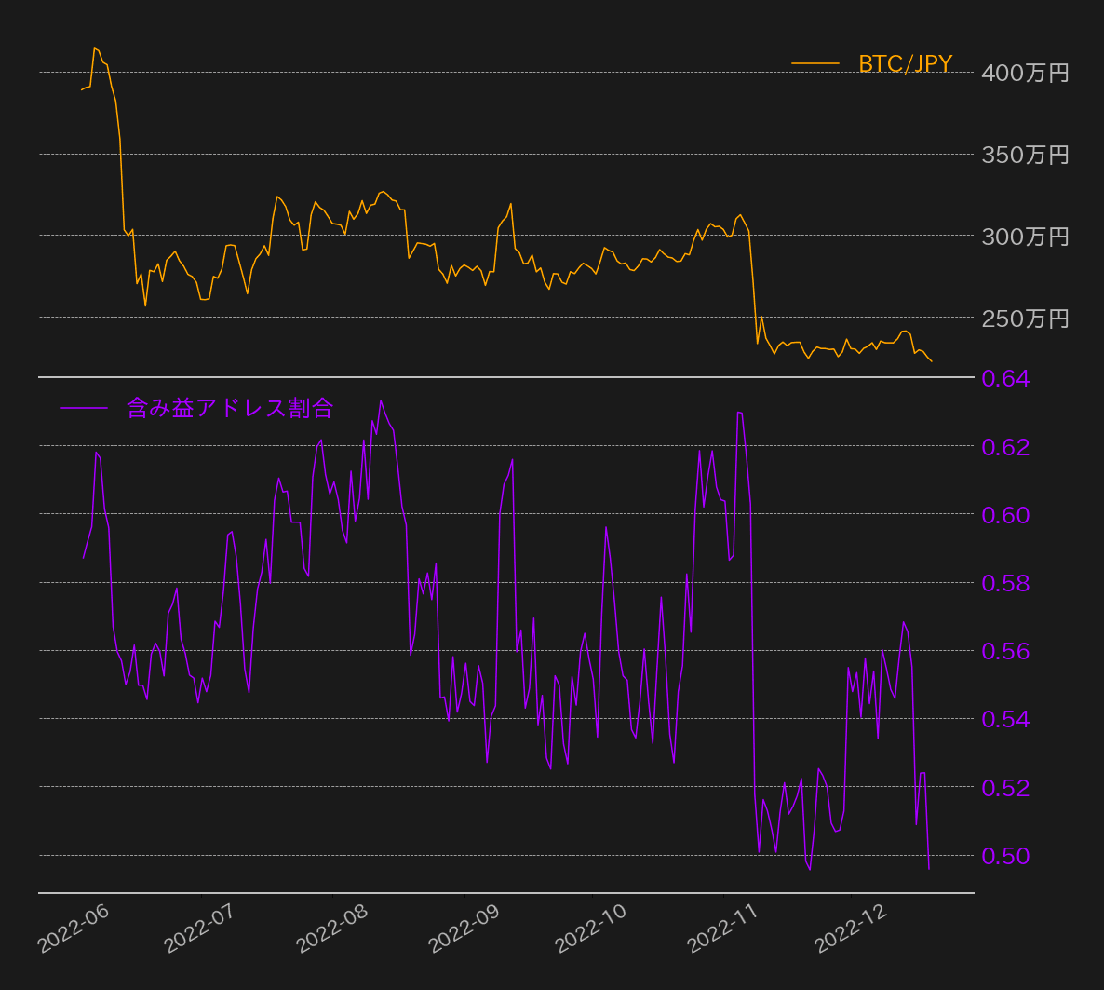Click the 400万円 y-axis label
The height and width of the screenshot is (990, 1104).
[1025, 73]
